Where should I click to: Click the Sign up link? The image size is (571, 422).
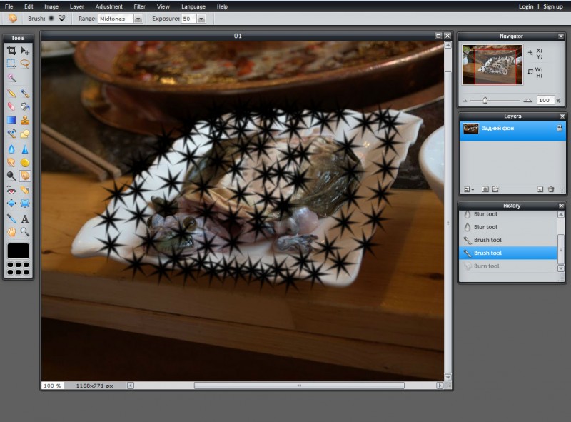tap(552, 6)
